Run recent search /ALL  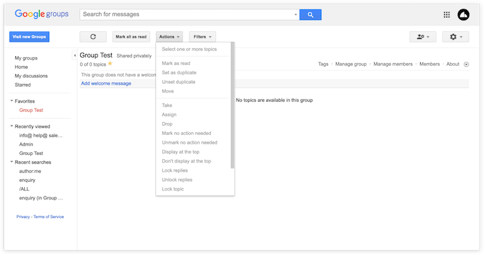coord(24,189)
